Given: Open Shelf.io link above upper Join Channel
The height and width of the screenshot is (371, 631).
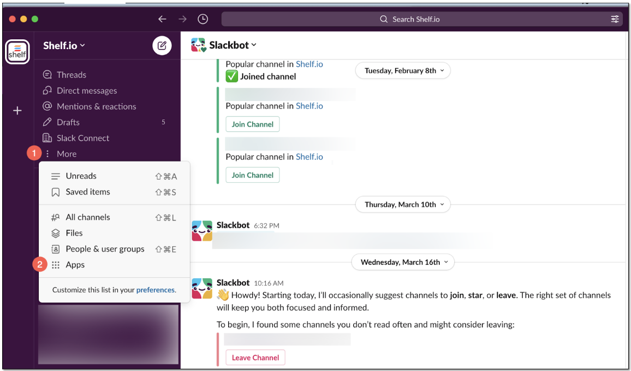Looking at the screenshot, I should 309,106.
